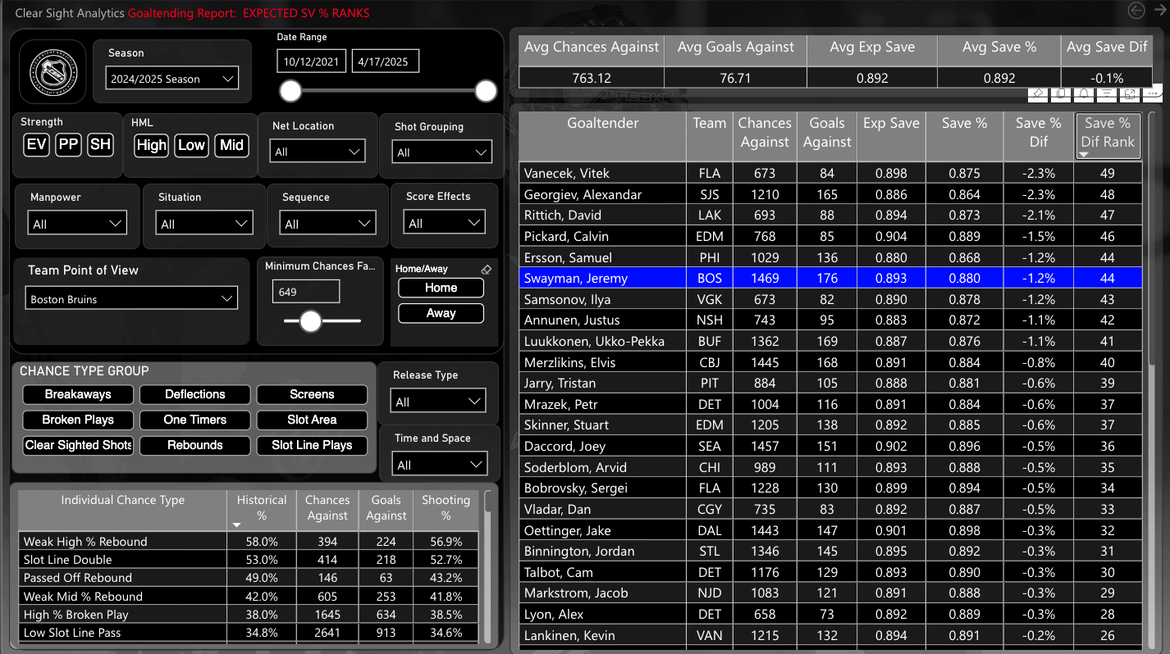Toggle the Low HML filter
The width and height of the screenshot is (1170, 654).
coord(191,145)
